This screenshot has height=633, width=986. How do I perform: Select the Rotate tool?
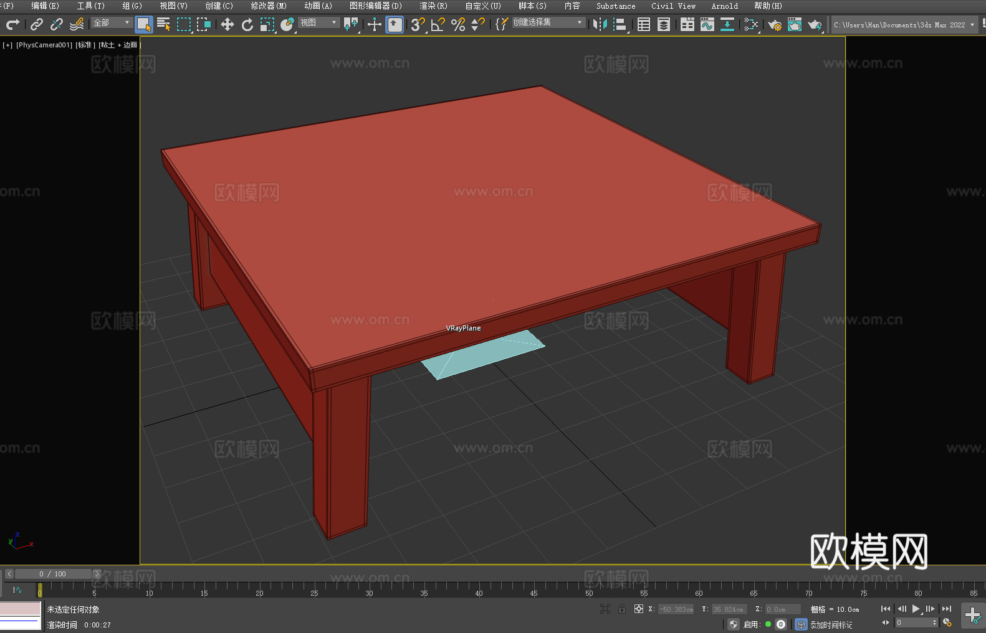[x=247, y=24]
